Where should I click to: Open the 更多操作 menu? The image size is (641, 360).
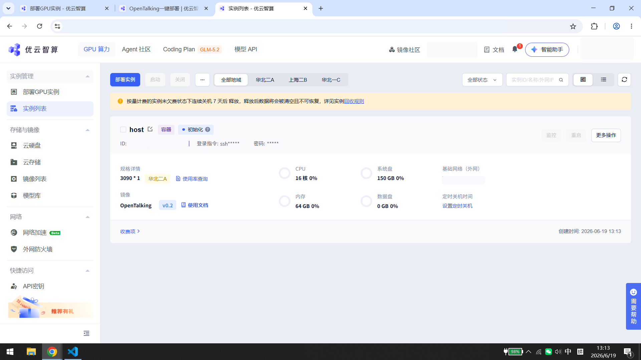pyautogui.click(x=606, y=135)
